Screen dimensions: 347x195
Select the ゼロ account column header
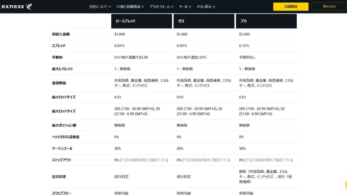204,21
